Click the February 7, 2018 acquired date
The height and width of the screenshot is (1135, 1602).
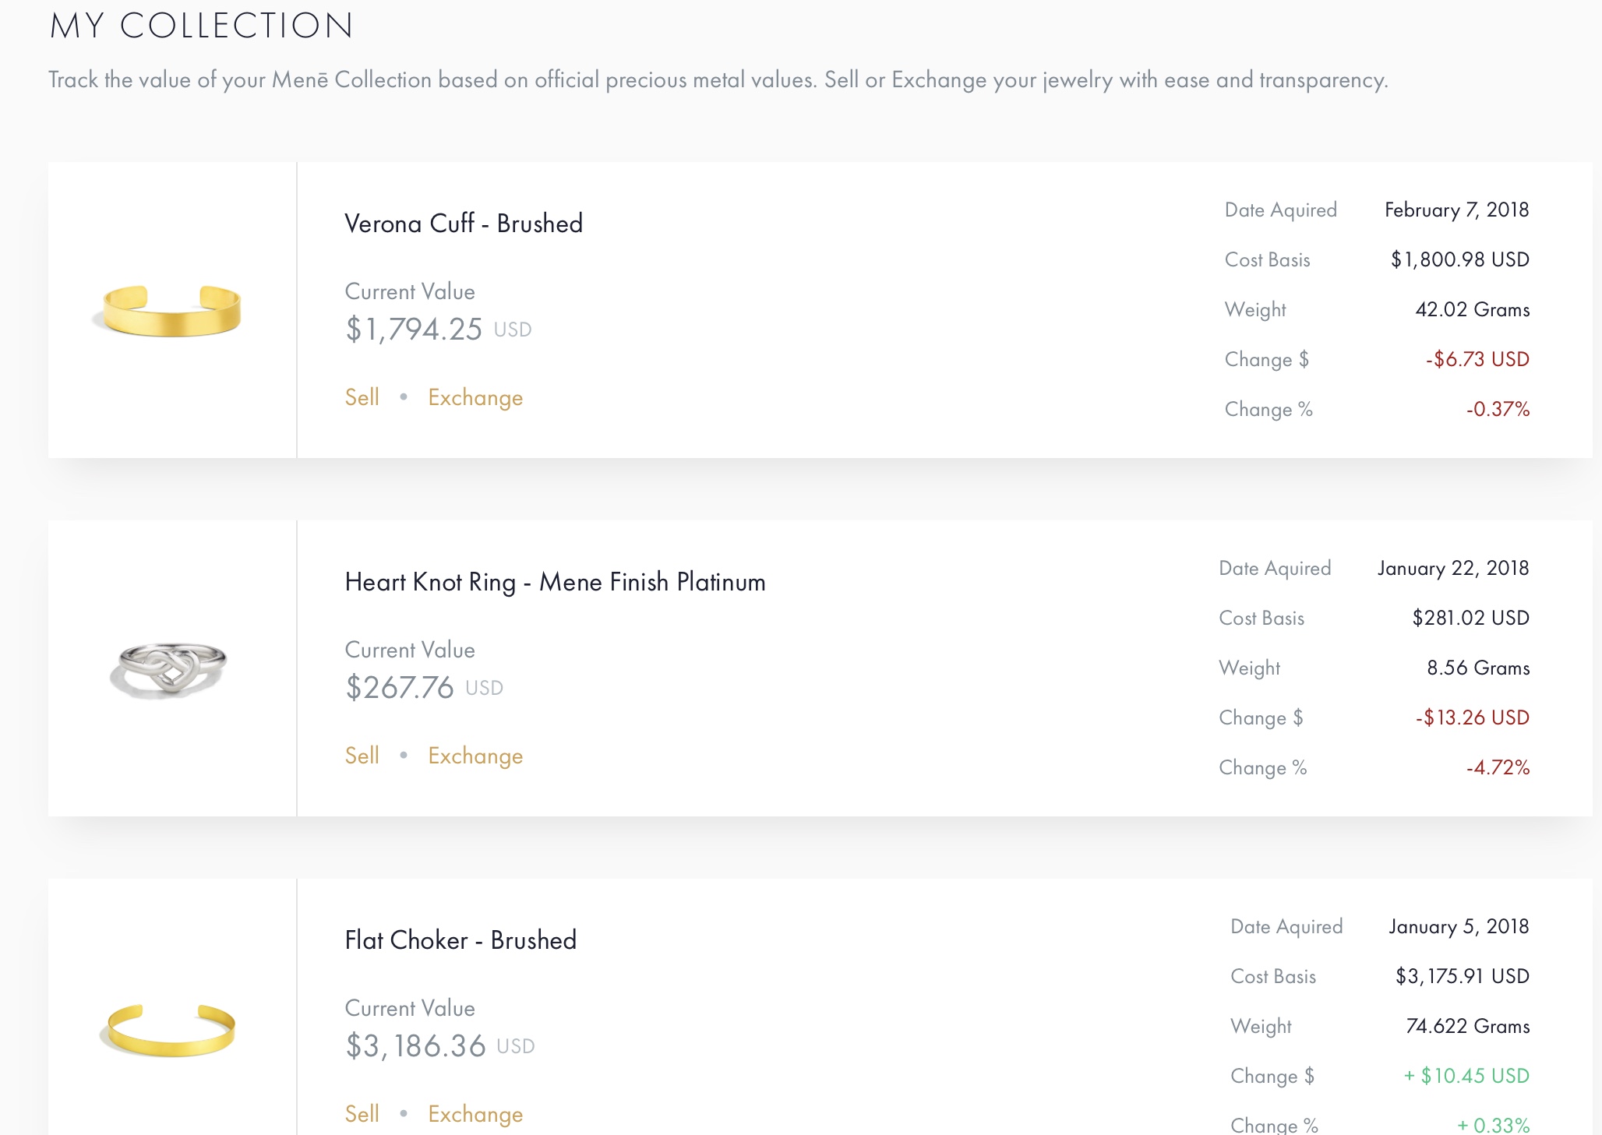pos(1456,210)
